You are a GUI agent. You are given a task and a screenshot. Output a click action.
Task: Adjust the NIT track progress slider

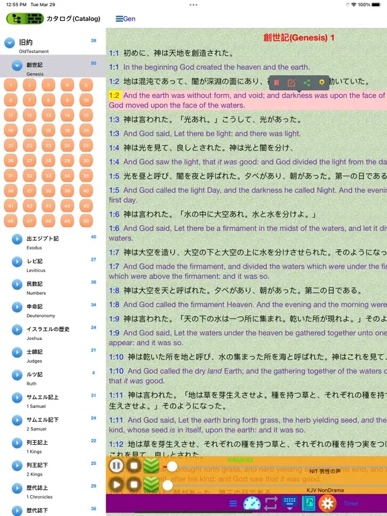(172, 466)
